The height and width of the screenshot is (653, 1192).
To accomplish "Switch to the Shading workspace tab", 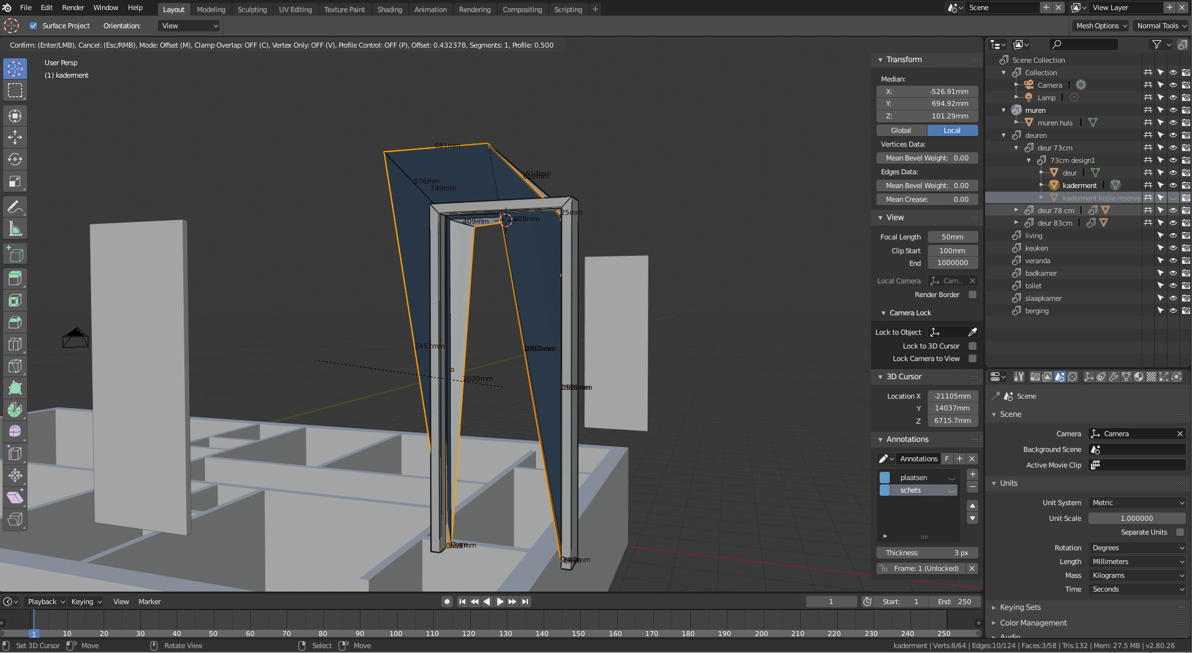I will [x=389, y=9].
